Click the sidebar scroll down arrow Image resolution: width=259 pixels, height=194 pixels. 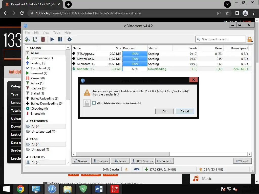click(x=68, y=163)
